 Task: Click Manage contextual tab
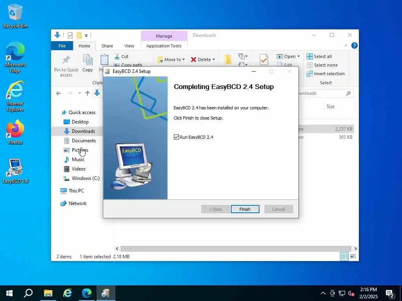pyautogui.click(x=164, y=36)
